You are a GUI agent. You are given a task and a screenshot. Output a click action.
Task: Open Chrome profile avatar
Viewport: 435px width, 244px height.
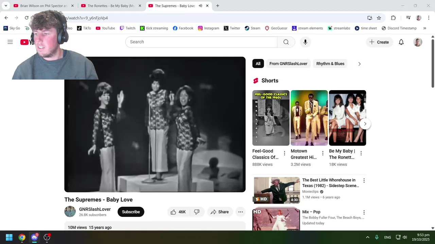click(419, 18)
